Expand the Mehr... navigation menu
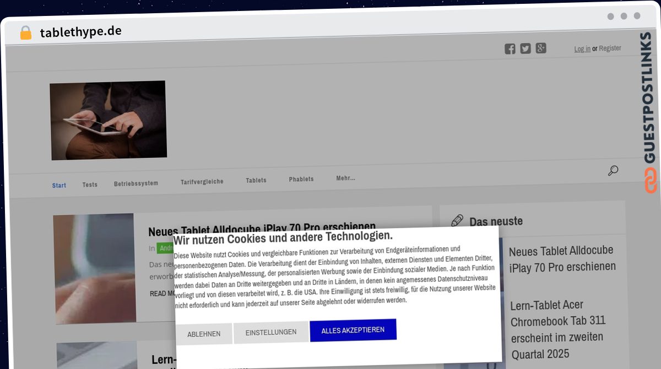The height and width of the screenshot is (369, 661). tap(345, 178)
